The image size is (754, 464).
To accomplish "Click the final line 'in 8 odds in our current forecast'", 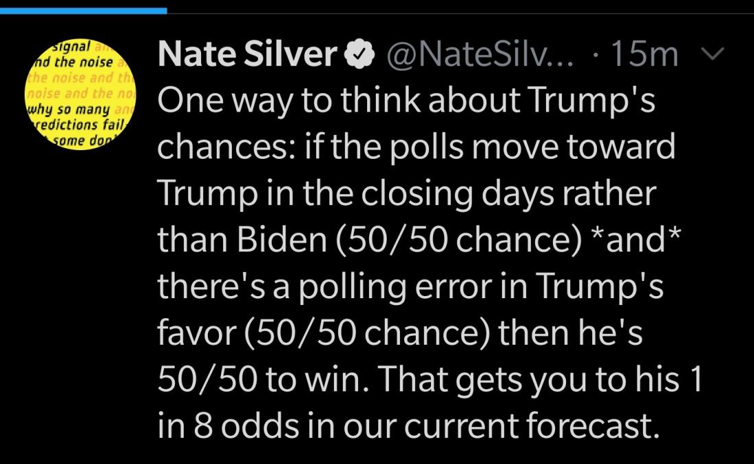I will pos(408,426).
